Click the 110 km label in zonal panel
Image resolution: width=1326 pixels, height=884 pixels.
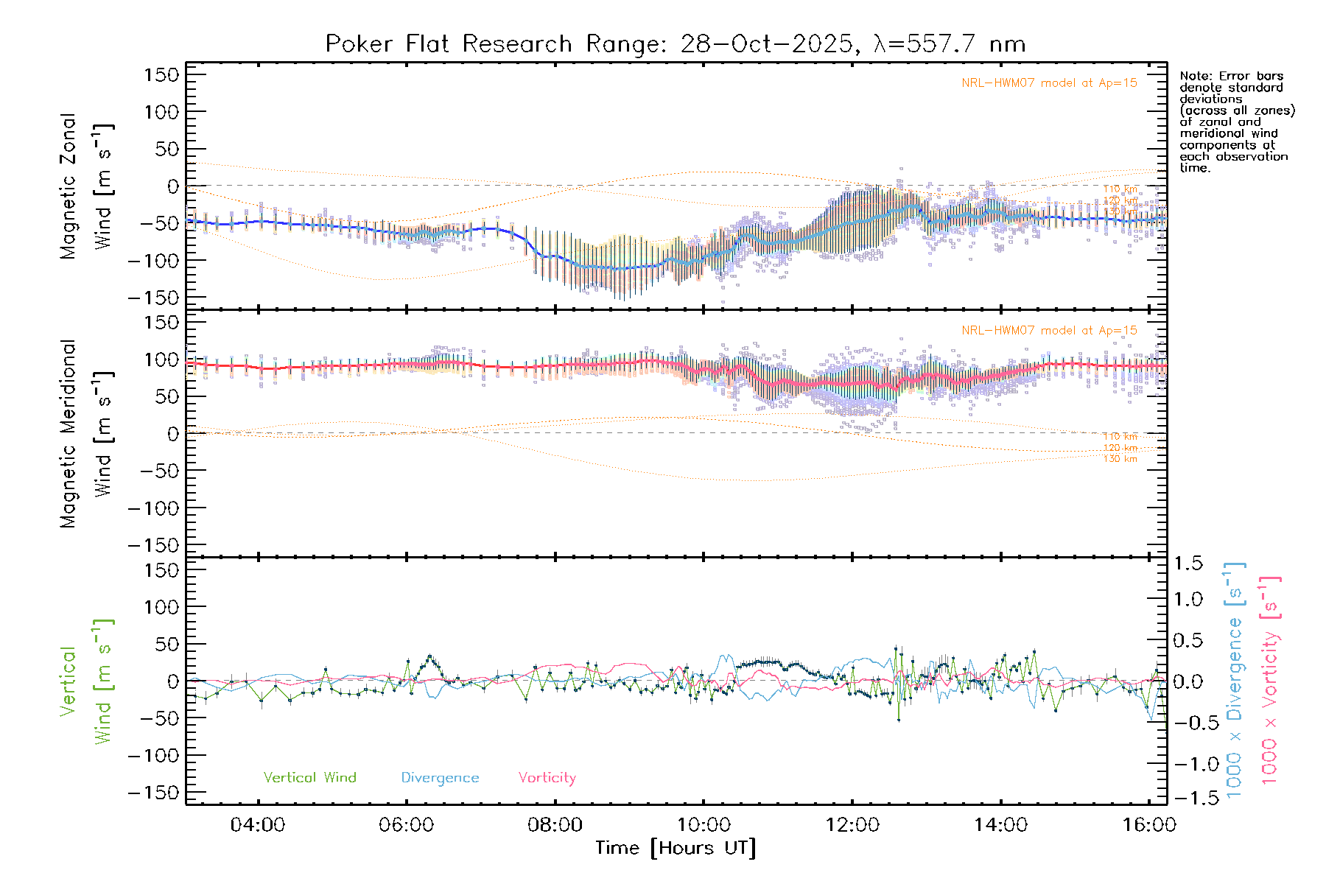1120,189
